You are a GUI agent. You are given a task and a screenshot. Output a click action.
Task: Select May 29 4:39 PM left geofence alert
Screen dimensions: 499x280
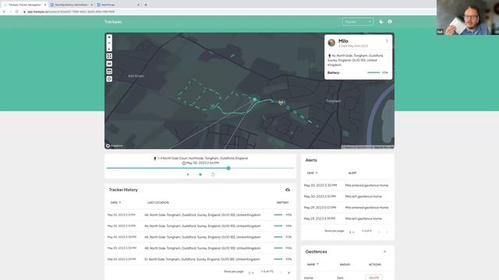[347, 219]
